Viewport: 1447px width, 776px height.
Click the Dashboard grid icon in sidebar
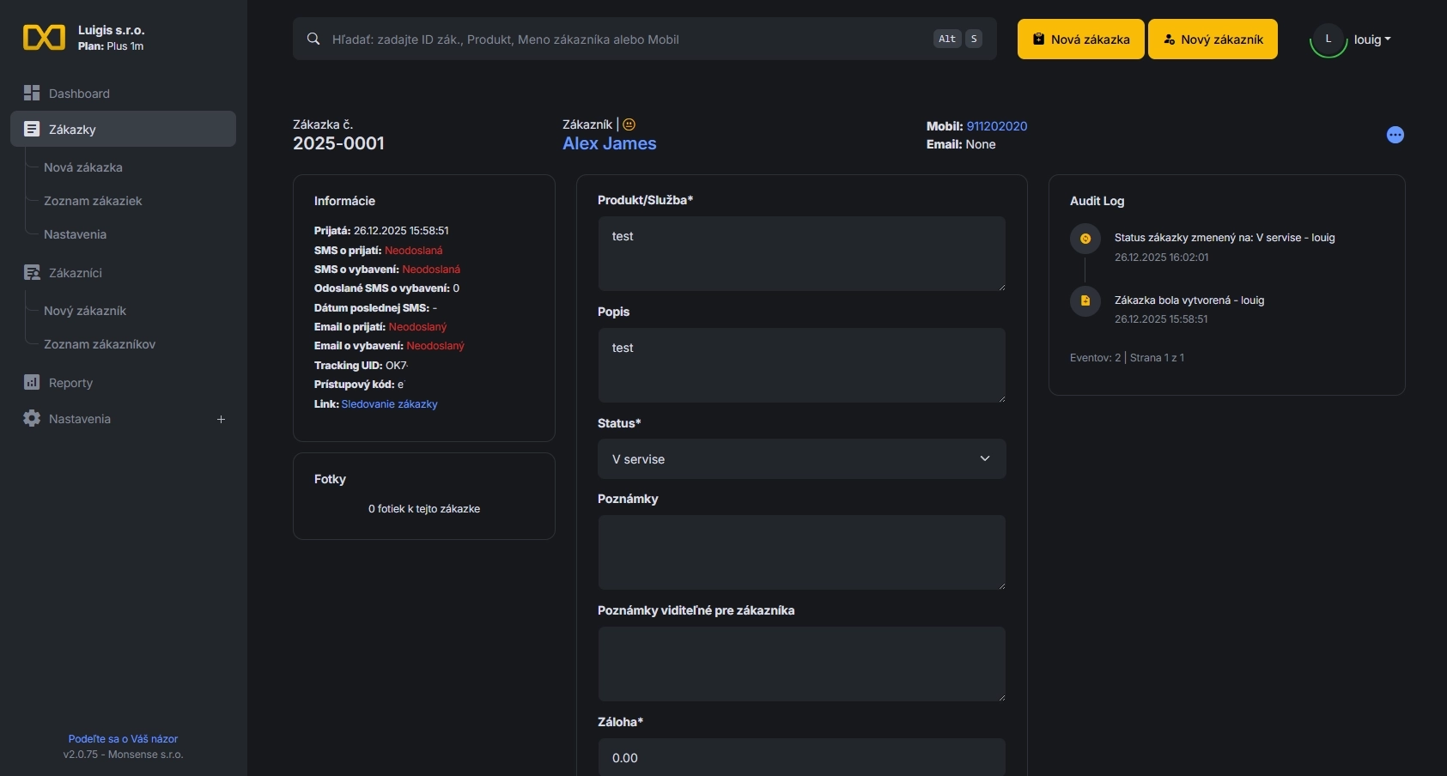pyautogui.click(x=32, y=93)
